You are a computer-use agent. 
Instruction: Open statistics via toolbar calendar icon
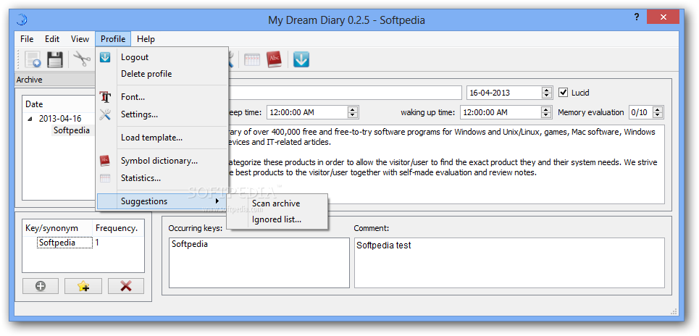tap(252, 59)
